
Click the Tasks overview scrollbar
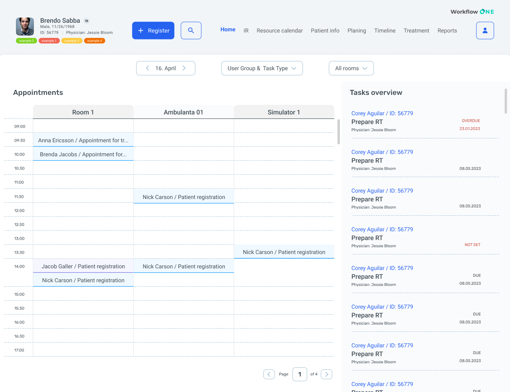point(506,101)
